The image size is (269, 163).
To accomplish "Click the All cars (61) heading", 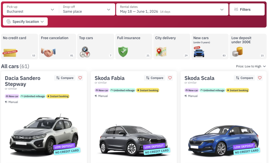I will coord(15,66).
